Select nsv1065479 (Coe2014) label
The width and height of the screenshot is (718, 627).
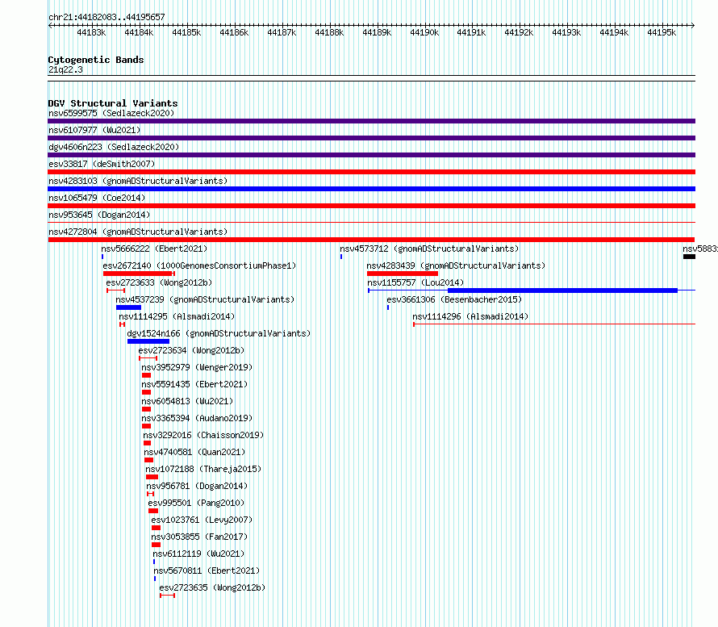(97, 198)
